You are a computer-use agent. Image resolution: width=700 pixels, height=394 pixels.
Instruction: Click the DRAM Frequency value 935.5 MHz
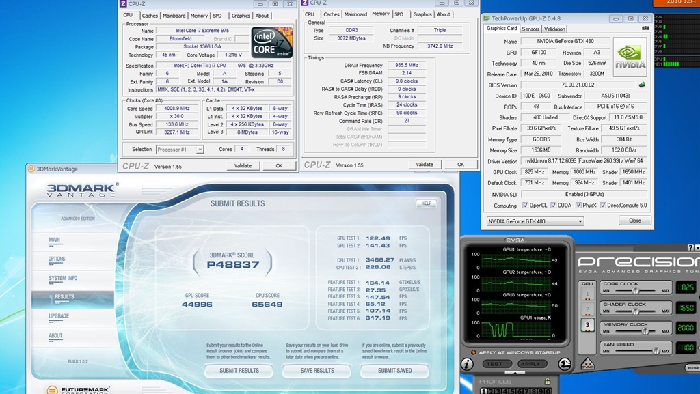tap(406, 65)
